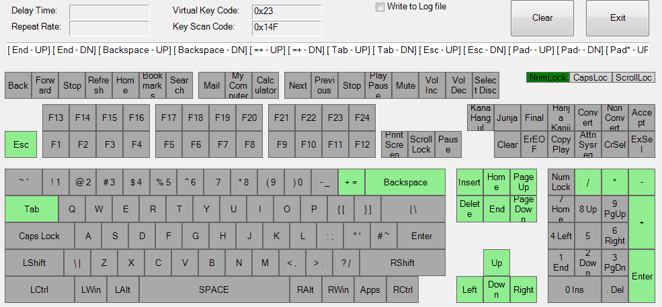
Task: Click the main keyboard Enter key
Action: tap(421, 236)
